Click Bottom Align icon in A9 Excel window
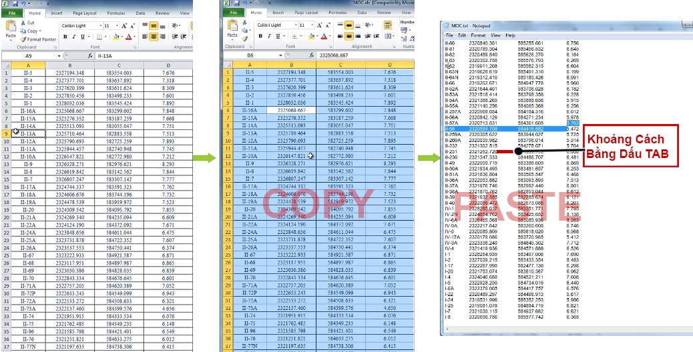The width and height of the screenshot is (693, 352). point(163,26)
